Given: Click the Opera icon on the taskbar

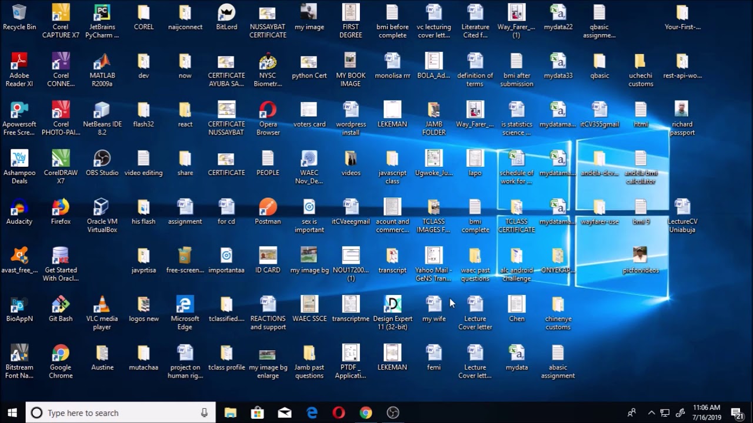Looking at the screenshot, I should click(x=338, y=413).
